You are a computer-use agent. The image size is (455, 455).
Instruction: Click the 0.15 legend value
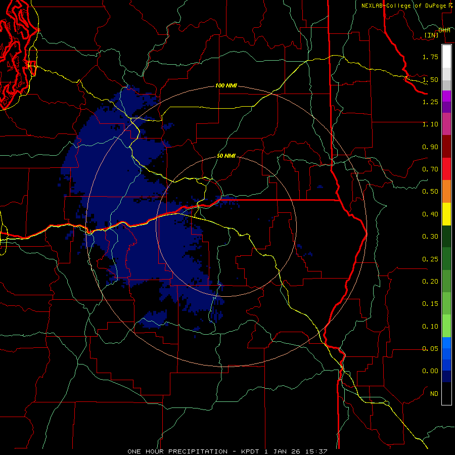[430, 304]
